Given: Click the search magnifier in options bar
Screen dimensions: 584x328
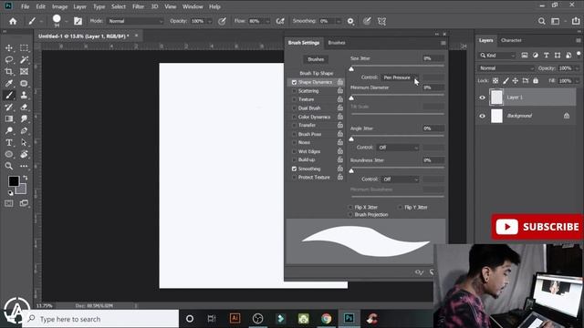Looking at the screenshot, I should click(541, 21).
